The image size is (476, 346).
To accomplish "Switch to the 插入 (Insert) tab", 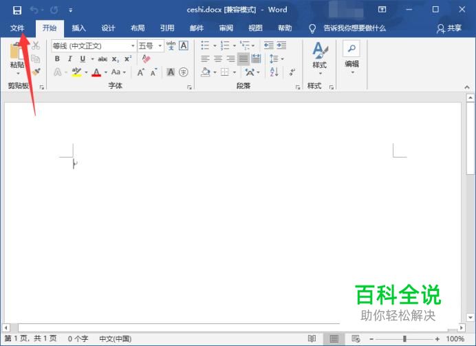I will (x=78, y=28).
